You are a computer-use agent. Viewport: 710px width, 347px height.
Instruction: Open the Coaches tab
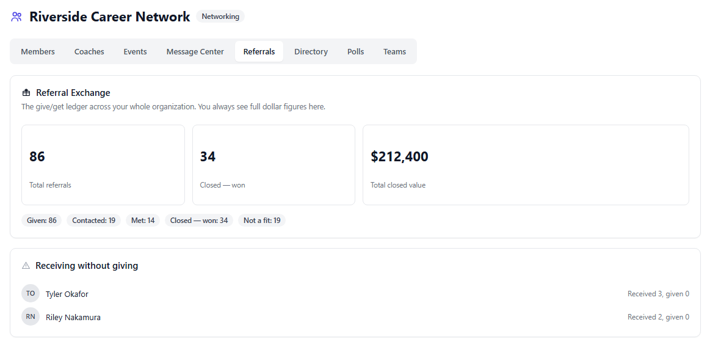click(89, 52)
